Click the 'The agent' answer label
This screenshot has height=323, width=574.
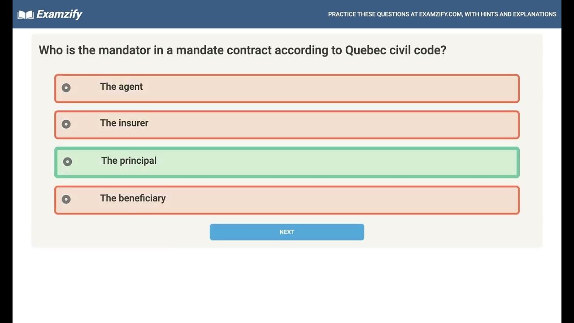(x=121, y=87)
